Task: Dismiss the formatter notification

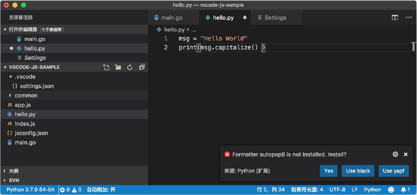Action: pyautogui.click(x=406, y=154)
